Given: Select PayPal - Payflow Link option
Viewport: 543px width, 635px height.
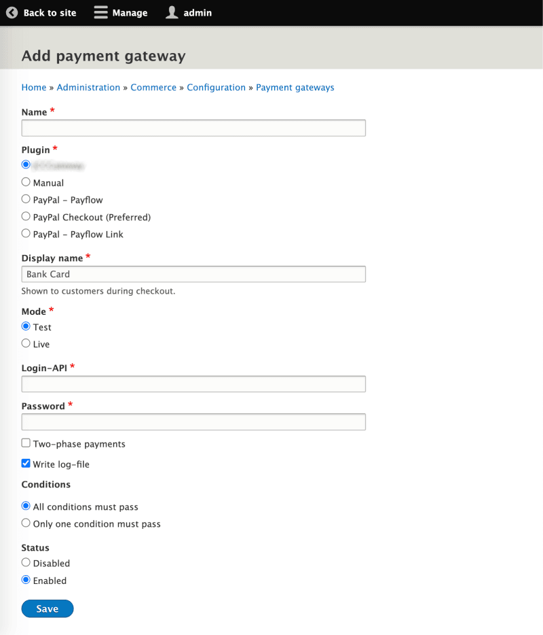Looking at the screenshot, I should coord(26,234).
